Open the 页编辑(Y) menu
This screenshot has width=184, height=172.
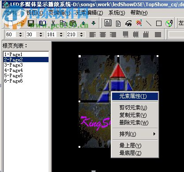pos(59,13)
